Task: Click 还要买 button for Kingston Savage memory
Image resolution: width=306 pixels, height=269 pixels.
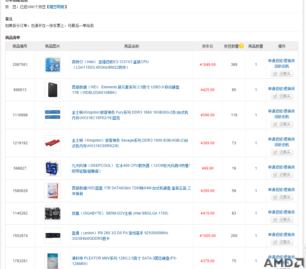Action: point(282,152)
